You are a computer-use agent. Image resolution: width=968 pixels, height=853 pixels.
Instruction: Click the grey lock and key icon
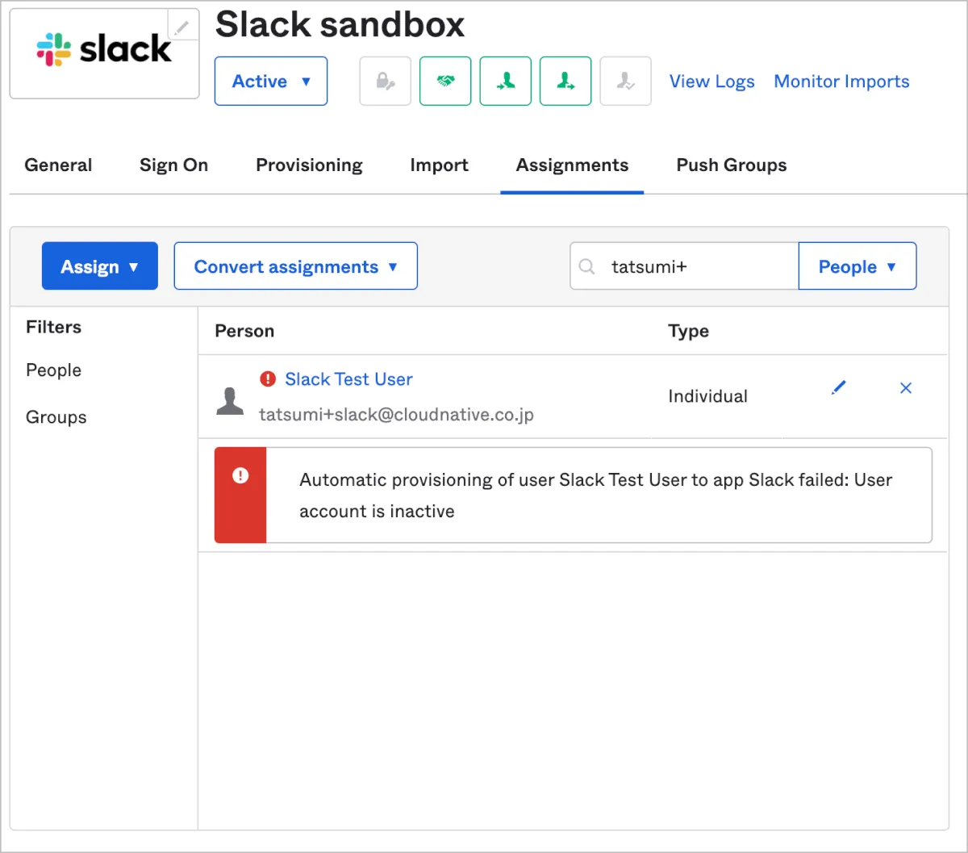click(385, 82)
